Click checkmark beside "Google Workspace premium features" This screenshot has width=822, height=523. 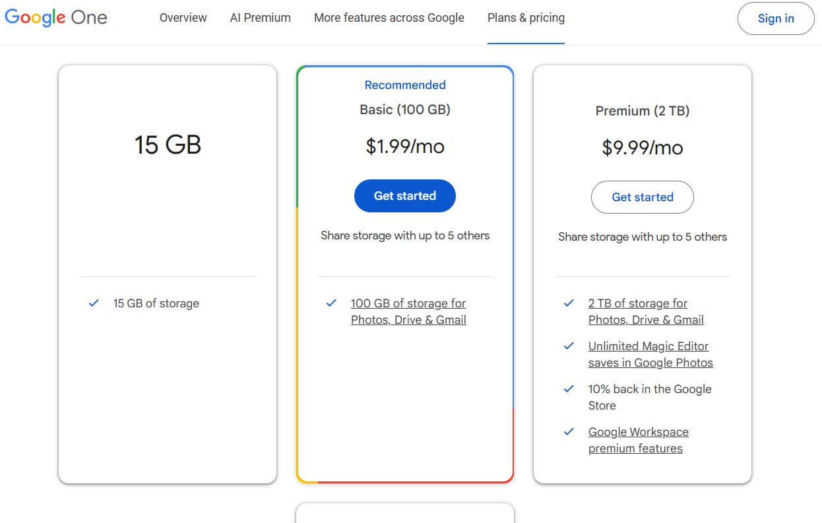coord(568,432)
